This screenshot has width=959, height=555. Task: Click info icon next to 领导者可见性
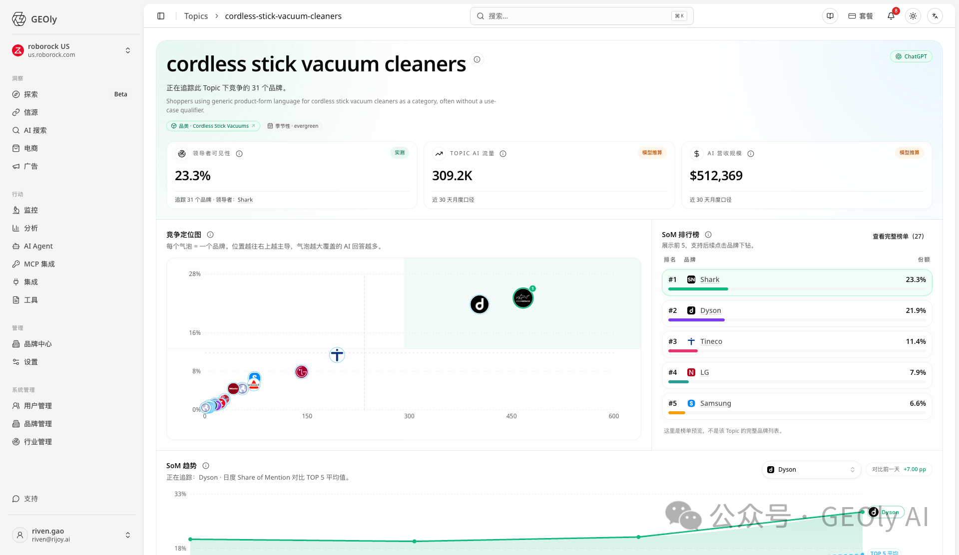[x=239, y=154]
